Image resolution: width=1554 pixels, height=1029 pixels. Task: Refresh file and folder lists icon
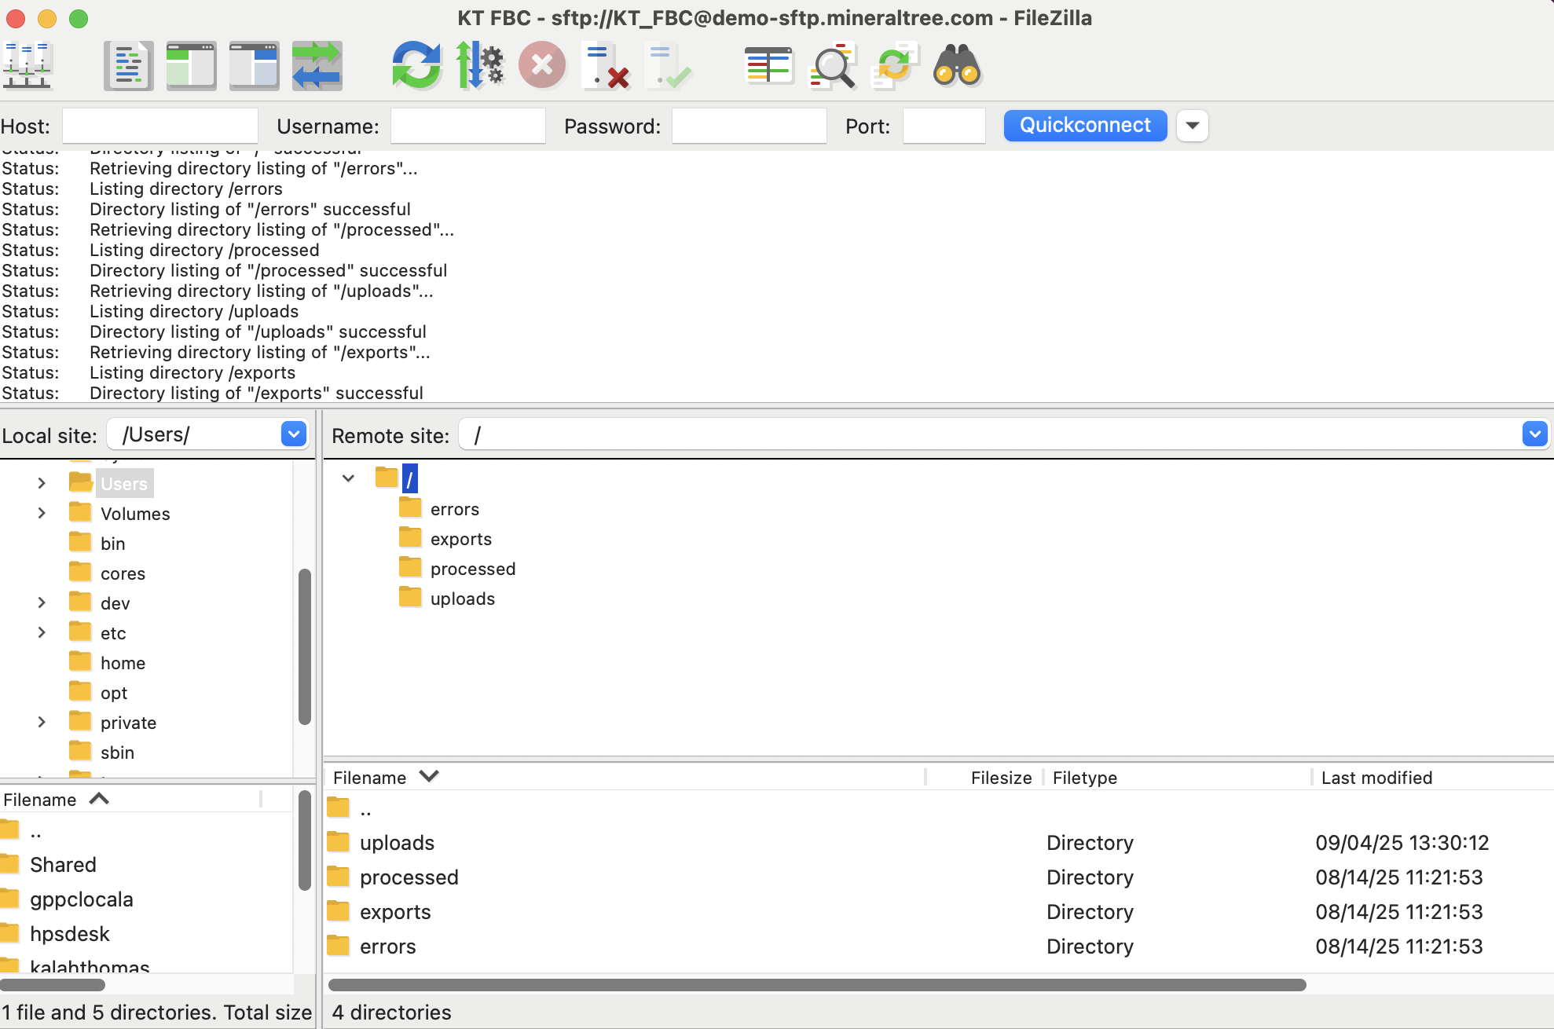[416, 66]
